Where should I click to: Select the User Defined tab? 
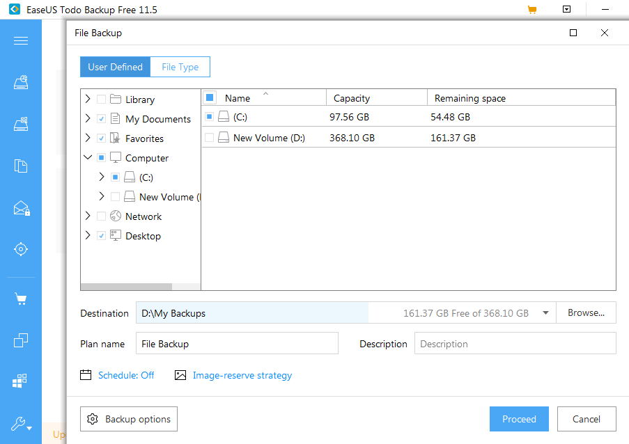(115, 67)
